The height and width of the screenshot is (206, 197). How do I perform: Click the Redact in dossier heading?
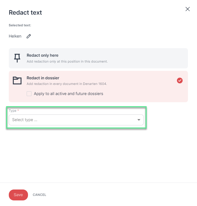click(43, 78)
